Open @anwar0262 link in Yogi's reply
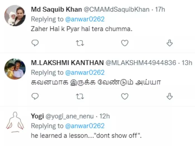The height and width of the screenshot is (146, 195). point(85,126)
